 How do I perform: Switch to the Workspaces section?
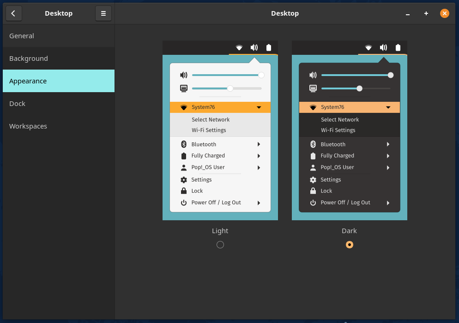[x=59, y=126]
